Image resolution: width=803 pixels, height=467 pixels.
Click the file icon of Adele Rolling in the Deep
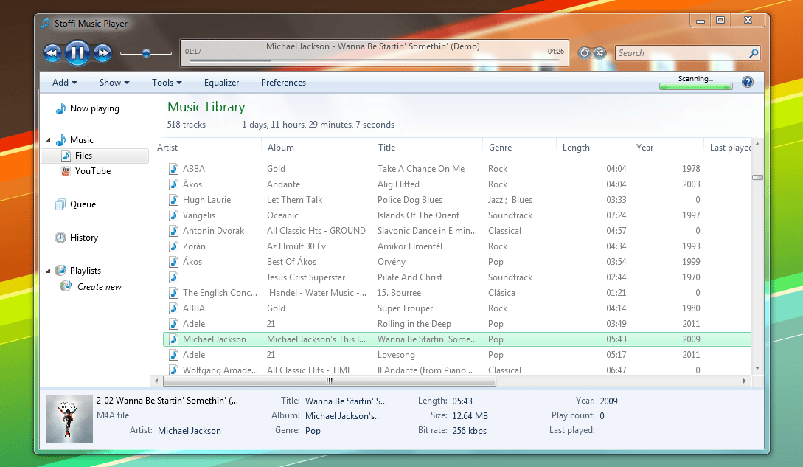point(173,323)
